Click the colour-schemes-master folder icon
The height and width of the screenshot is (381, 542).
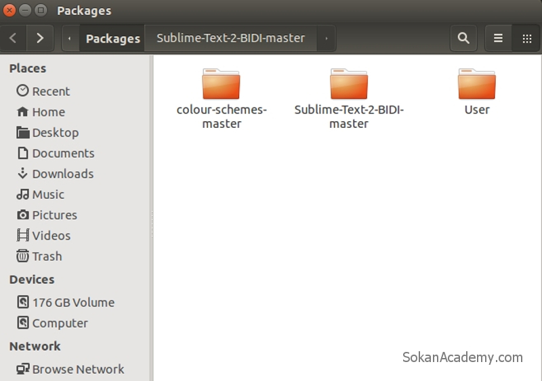[x=222, y=84]
